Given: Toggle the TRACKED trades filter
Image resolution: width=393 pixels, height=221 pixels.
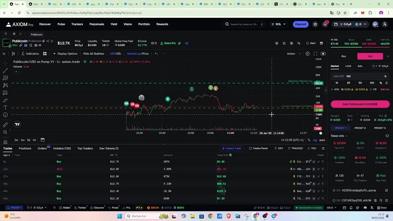Looking at the screenshot, I should coord(295,148).
